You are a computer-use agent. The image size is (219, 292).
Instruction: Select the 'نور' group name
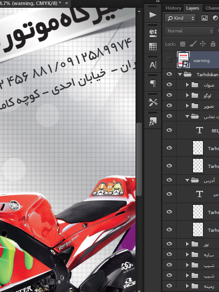206,244
